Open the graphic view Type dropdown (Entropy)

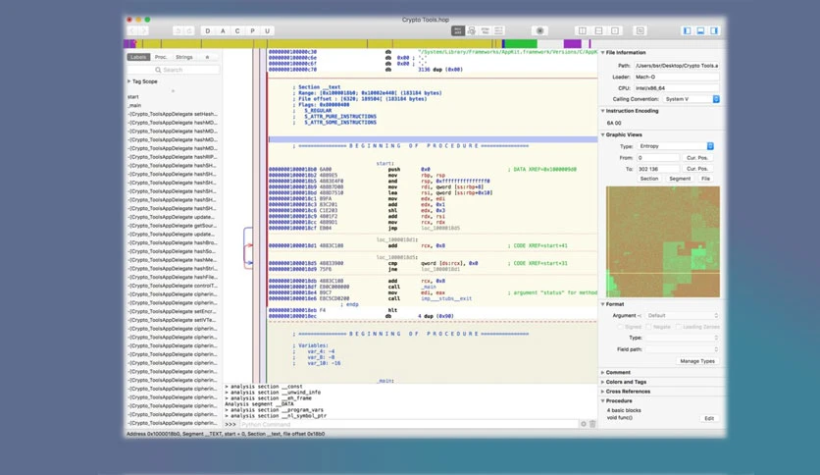coord(675,146)
